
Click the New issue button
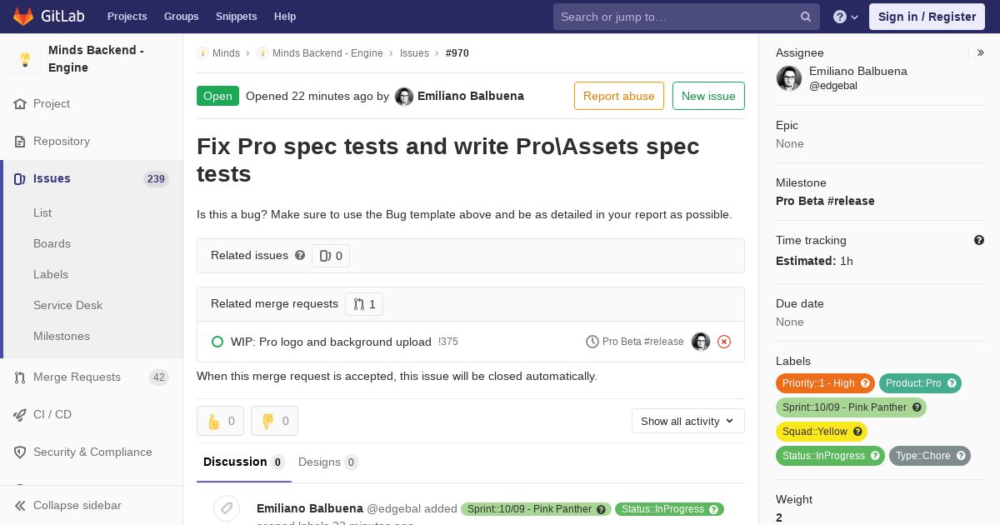pos(708,96)
